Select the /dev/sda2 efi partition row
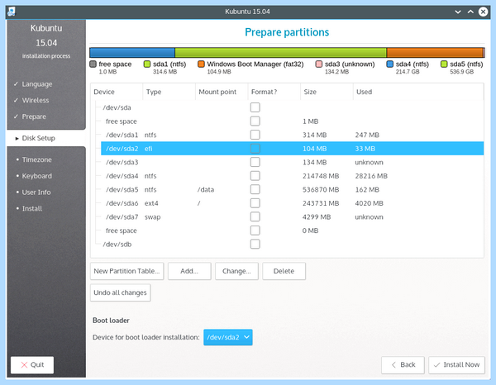Viewport: 496px width, 385px height. pos(292,149)
